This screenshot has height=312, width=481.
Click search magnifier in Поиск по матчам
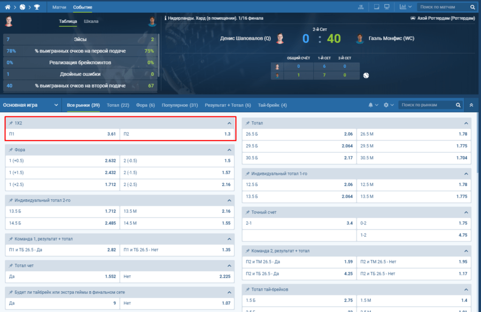point(472,7)
